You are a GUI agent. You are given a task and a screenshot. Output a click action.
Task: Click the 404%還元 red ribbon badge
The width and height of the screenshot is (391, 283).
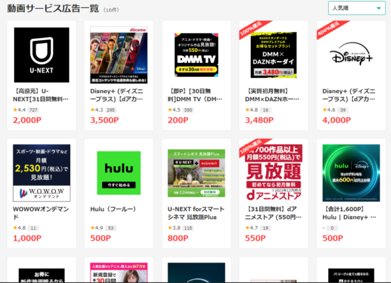tap(330, 29)
